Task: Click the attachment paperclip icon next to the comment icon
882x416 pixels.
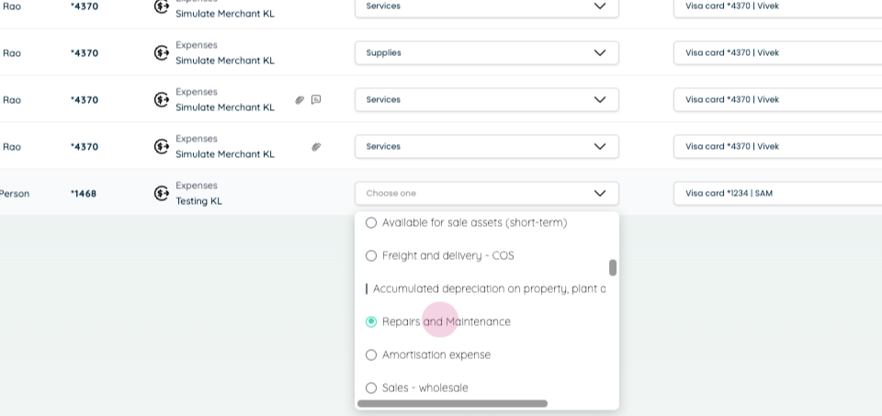Action: click(x=300, y=99)
